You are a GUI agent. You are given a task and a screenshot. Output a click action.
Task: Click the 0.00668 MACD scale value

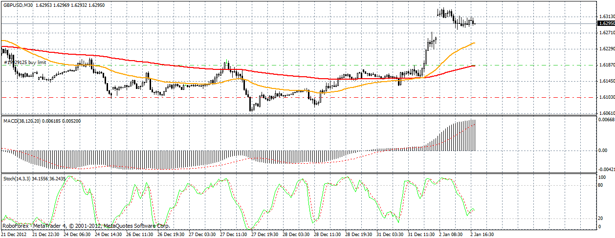[606, 120]
